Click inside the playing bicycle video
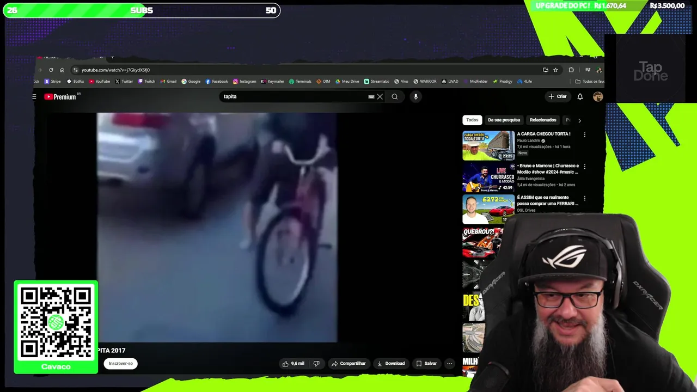The image size is (697, 392). [217, 228]
